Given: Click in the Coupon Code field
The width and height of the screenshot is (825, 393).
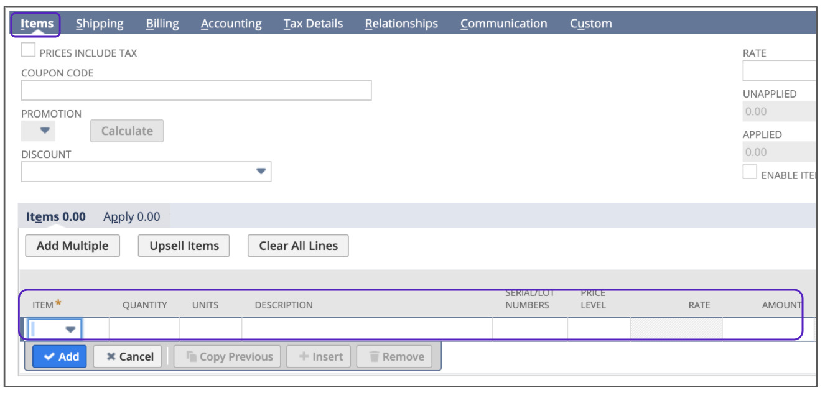Looking at the screenshot, I should tap(196, 91).
